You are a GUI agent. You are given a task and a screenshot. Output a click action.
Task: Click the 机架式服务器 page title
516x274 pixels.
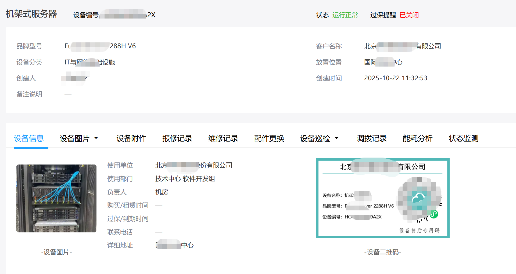[31, 14]
